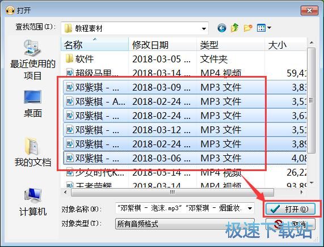The height and width of the screenshot is (247, 324).
Task: Click the 取消 button
Action: (x=291, y=224)
